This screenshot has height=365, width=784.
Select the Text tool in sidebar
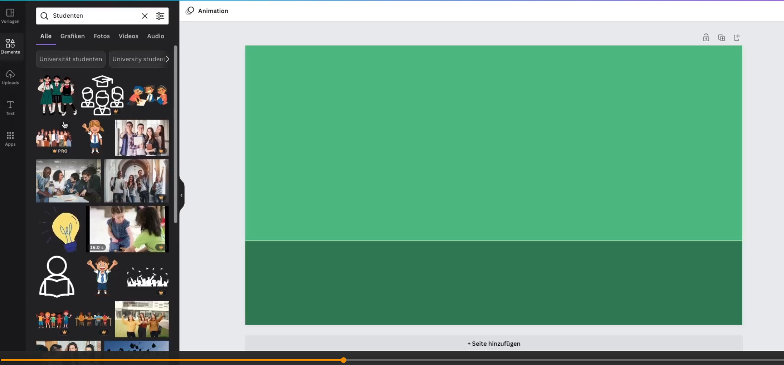[10, 108]
